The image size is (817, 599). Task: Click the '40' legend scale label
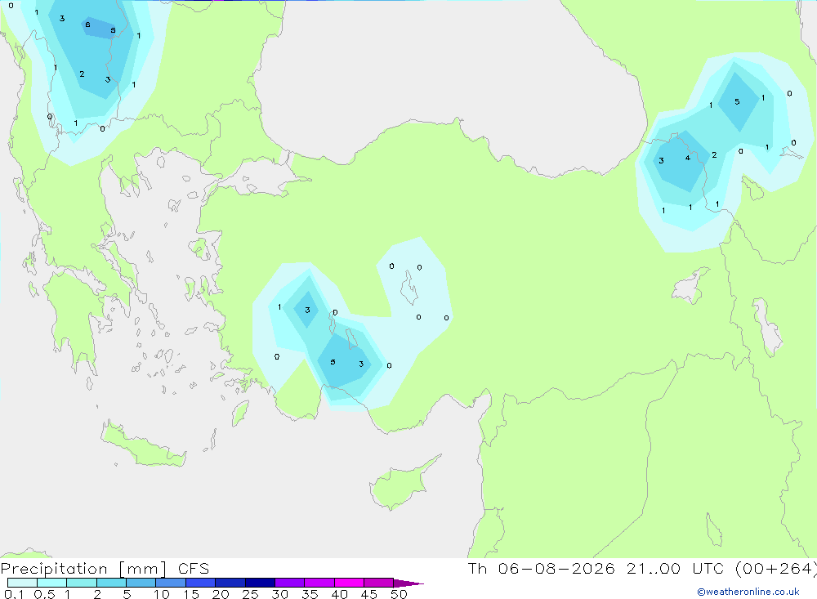[x=339, y=594]
